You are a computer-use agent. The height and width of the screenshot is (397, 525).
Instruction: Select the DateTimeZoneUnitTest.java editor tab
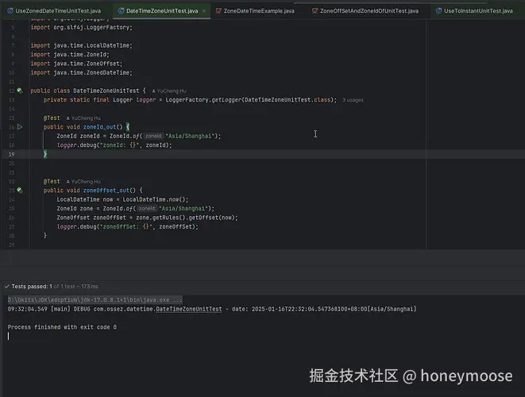coord(162,11)
